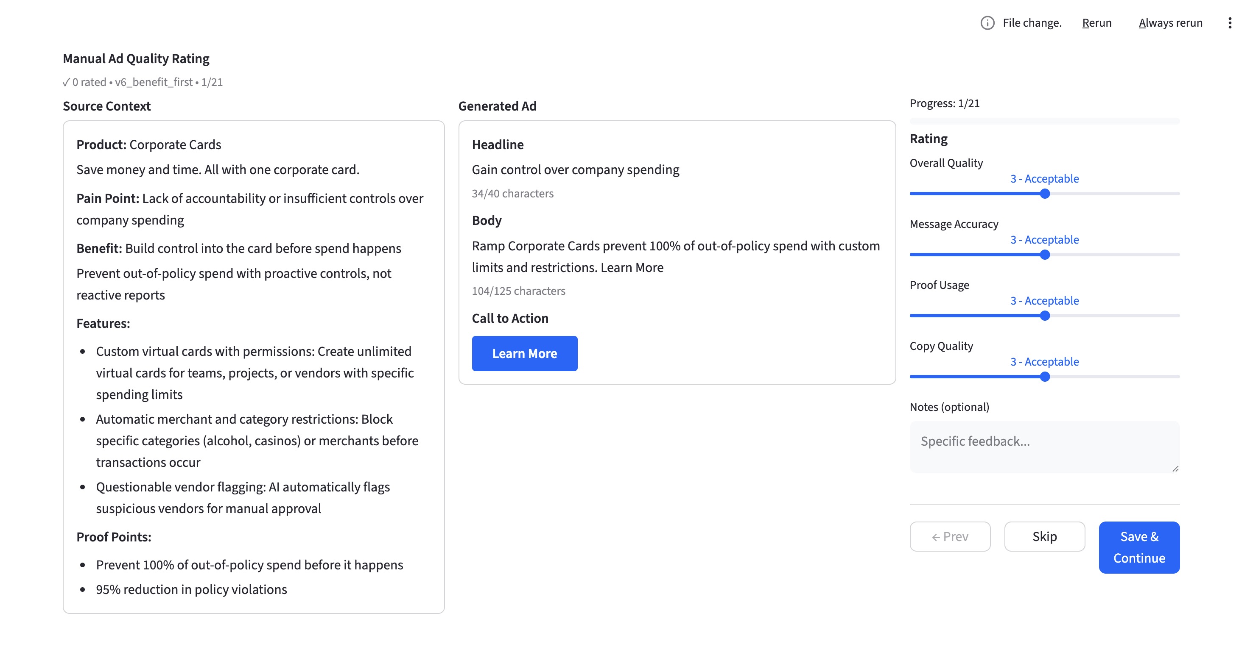
Task: Click in the Specific feedback notes field
Action: [1043, 446]
